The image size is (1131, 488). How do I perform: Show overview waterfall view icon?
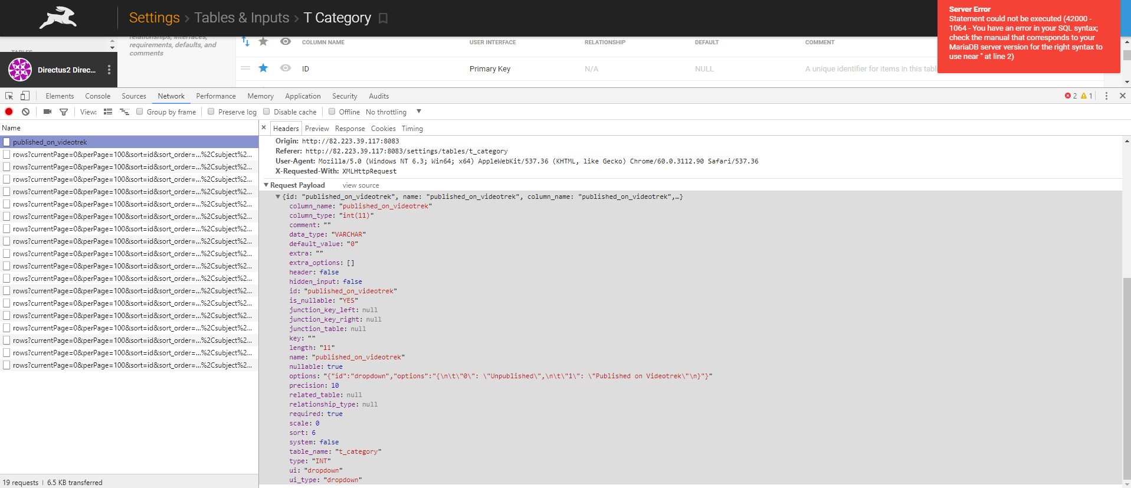click(124, 112)
